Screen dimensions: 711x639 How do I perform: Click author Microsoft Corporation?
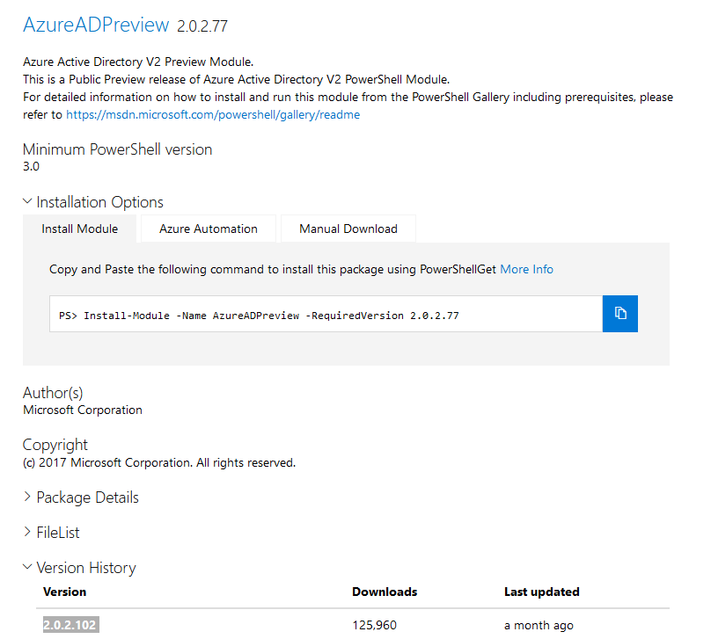click(x=82, y=410)
